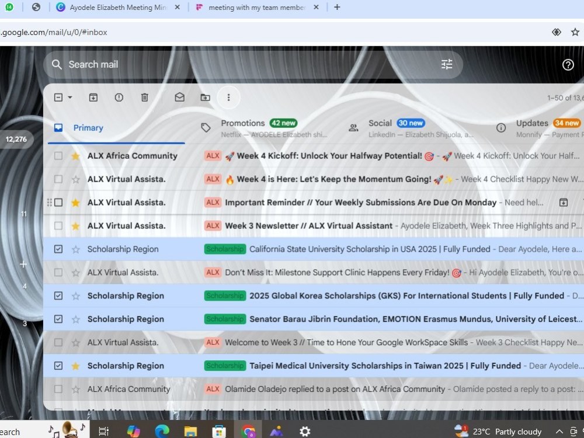Open the Welcome to Week 3 email
This screenshot has width=584, height=438.
click(x=346, y=343)
